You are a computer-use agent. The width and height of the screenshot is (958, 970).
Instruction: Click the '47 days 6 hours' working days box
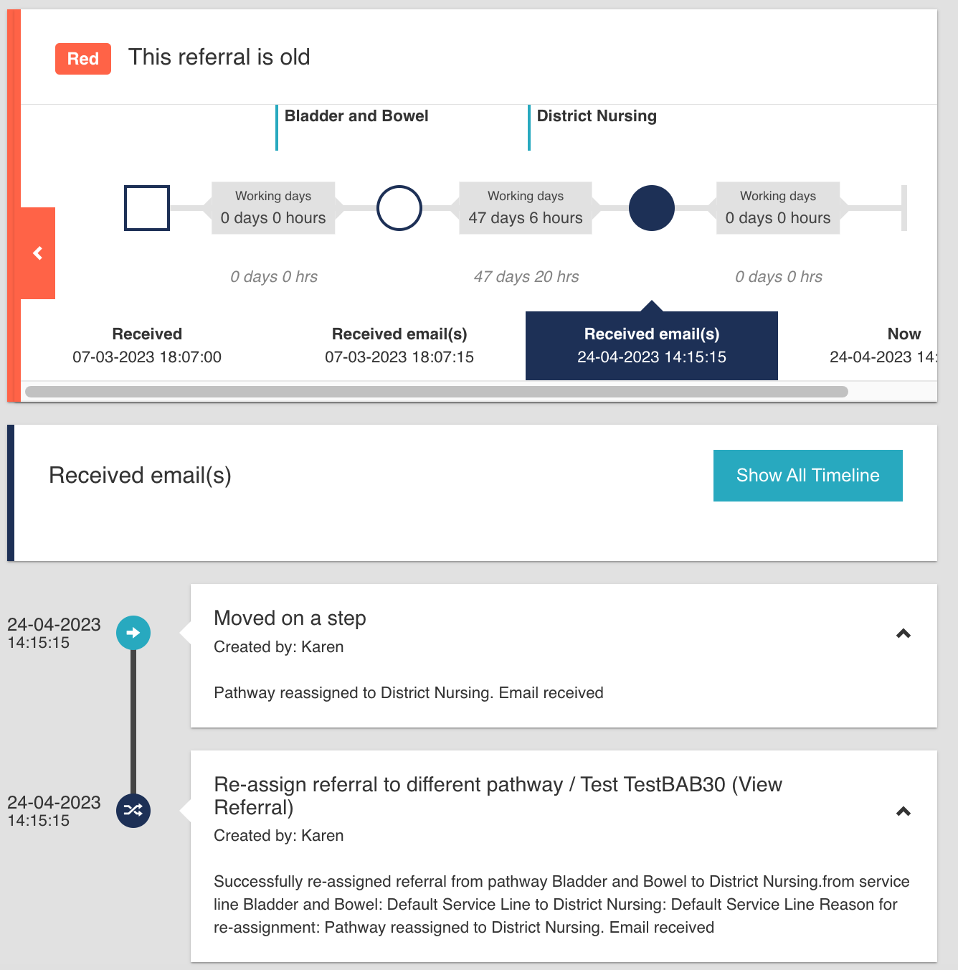click(526, 208)
